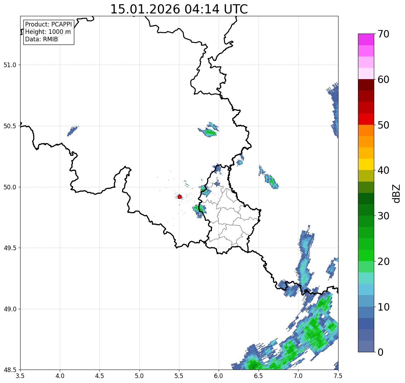Click latitude axis label 48.5
The height and width of the screenshot is (383, 405).
pos(10,370)
